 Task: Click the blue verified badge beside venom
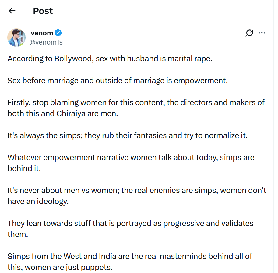(58, 33)
